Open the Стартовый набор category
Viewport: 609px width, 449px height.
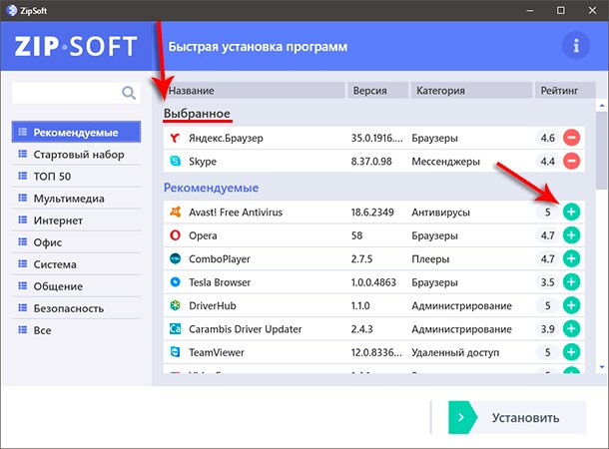[x=76, y=154]
